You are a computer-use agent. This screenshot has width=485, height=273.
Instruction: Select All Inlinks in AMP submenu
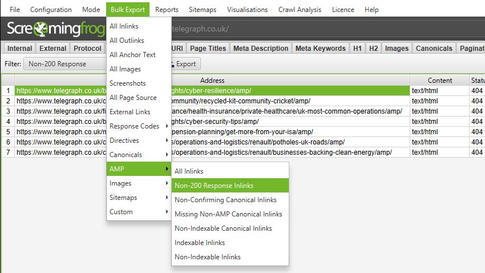230,171
